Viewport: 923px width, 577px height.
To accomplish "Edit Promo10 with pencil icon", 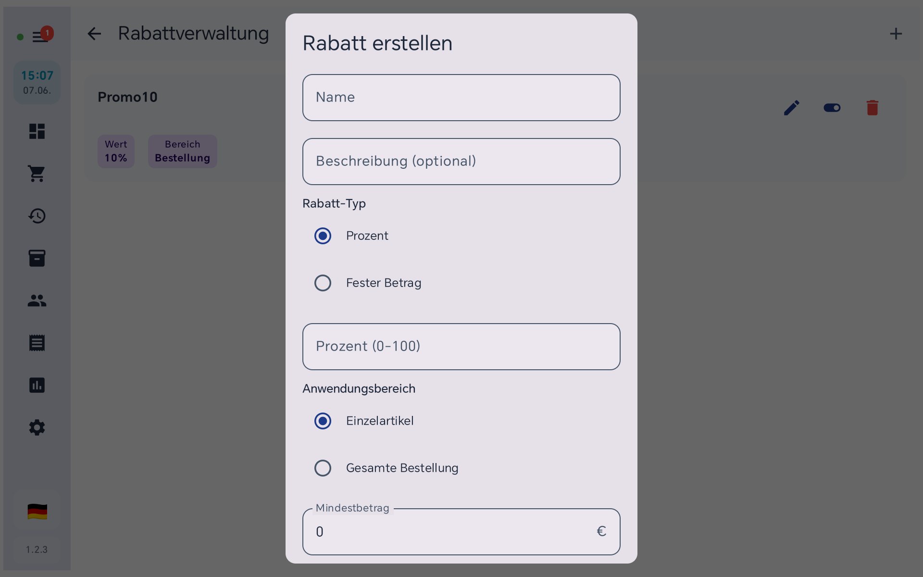I will (792, 108).
